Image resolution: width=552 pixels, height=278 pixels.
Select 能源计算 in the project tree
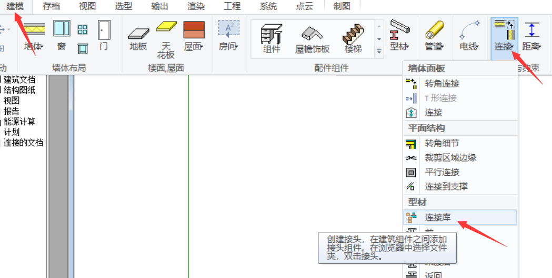19,122
